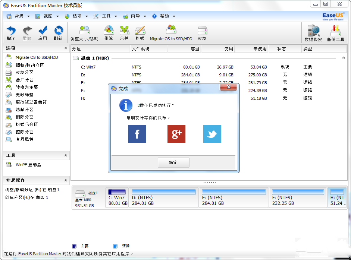This screenshot has height=260, width=351.
Task: Launch Migrate OS to SSD/HDD from toolbar
Action: click(171, 33)
